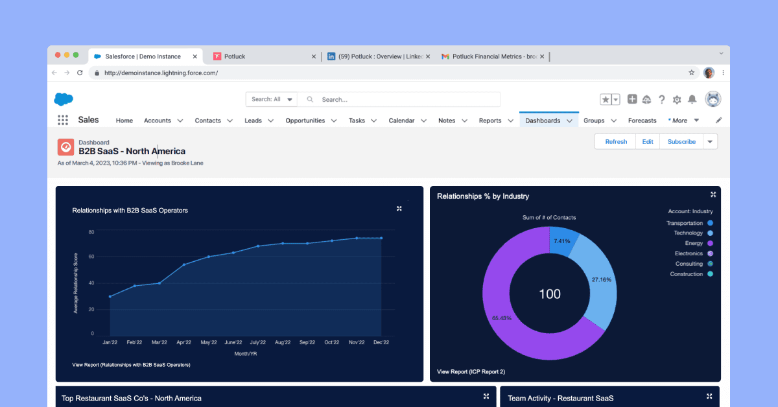
Task: Click the Salesforce cloud logo
Action: coord(64,99)
